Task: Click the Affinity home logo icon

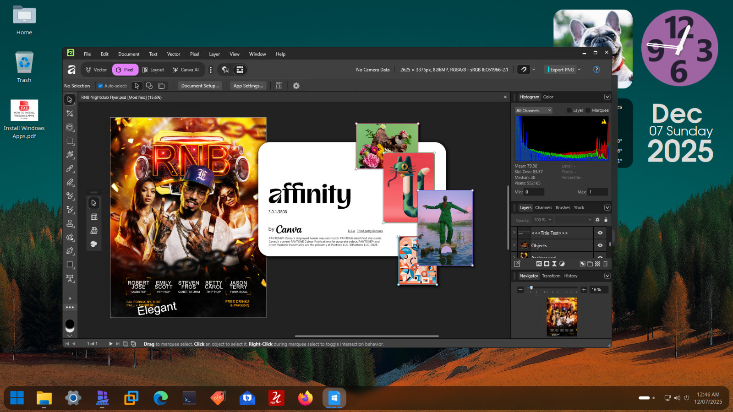Action: pos(71,70)
